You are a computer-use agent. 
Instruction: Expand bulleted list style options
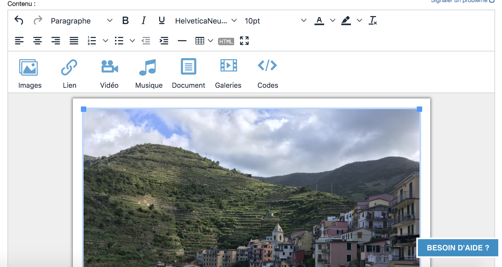point(132,41)
